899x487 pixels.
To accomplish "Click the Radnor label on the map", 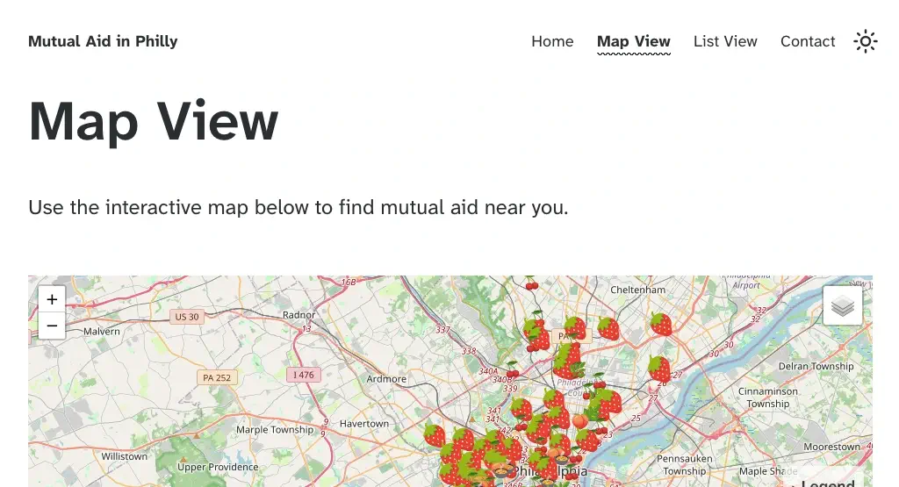I will point(298,314).
